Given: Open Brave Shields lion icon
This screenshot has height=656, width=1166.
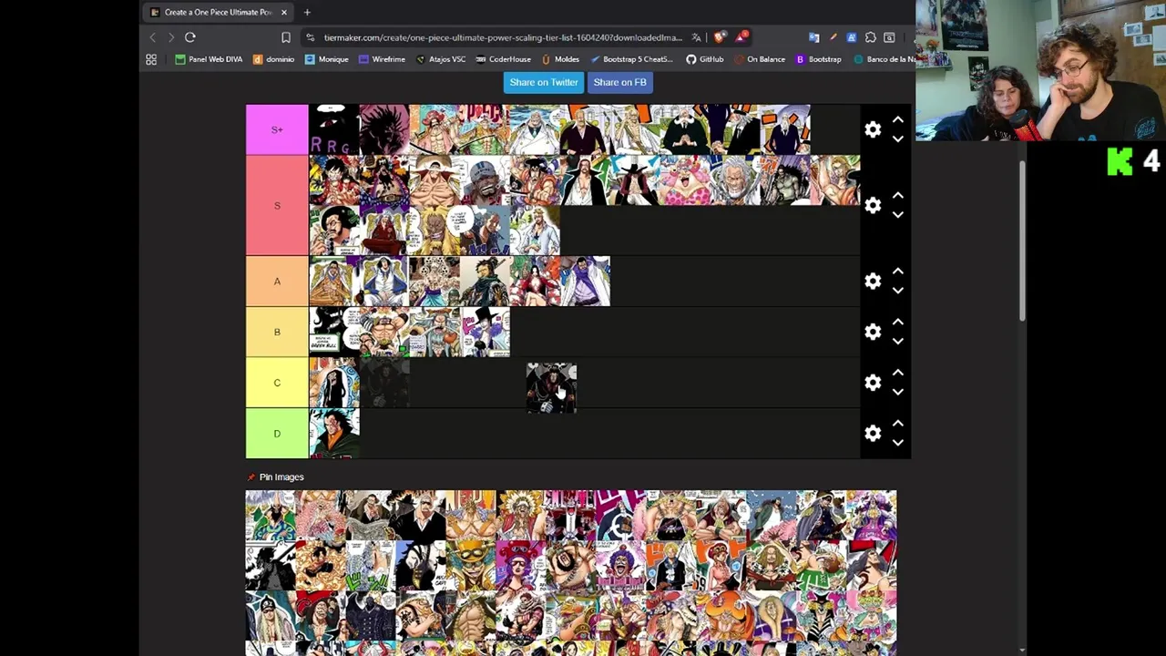Looking at the screenshot, I should (x=720, y=37).
